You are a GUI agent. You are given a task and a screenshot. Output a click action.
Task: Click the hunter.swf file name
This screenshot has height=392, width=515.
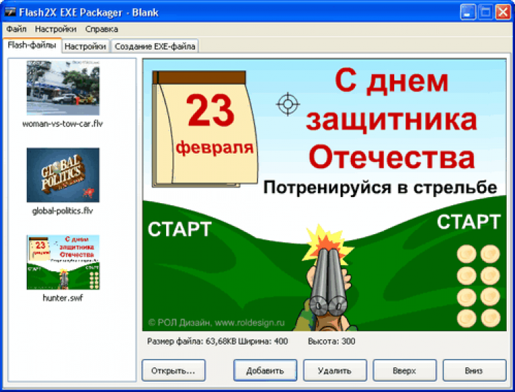pos(62,298)
